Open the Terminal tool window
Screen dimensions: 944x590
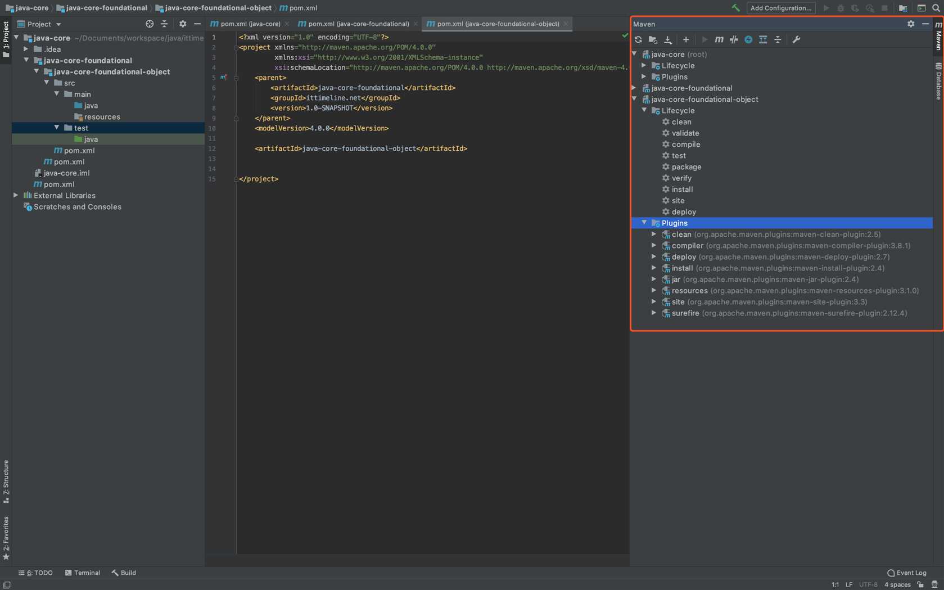click(x=83, y=573)
